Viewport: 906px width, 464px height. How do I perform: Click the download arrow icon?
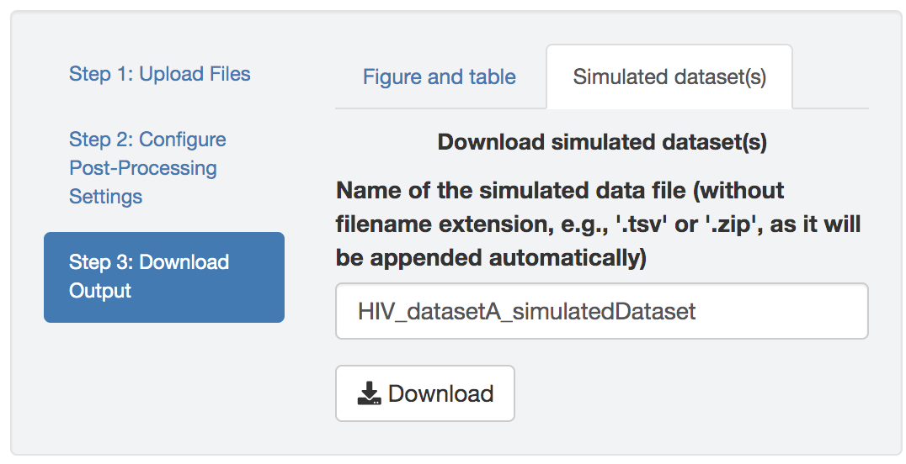(x=369, y=393)
